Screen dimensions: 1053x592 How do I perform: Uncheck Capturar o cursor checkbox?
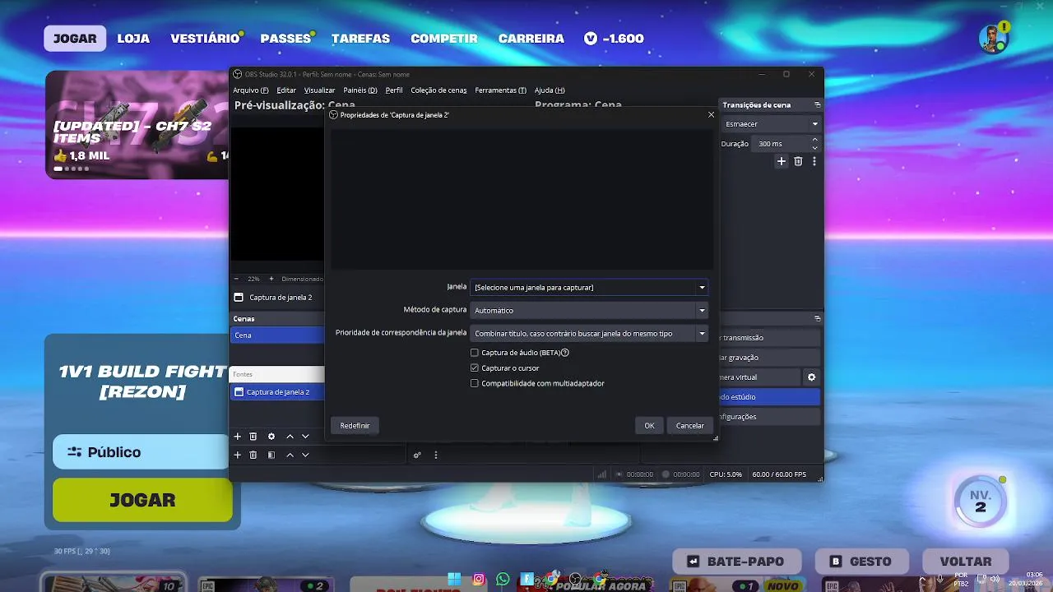pos(474,368)
